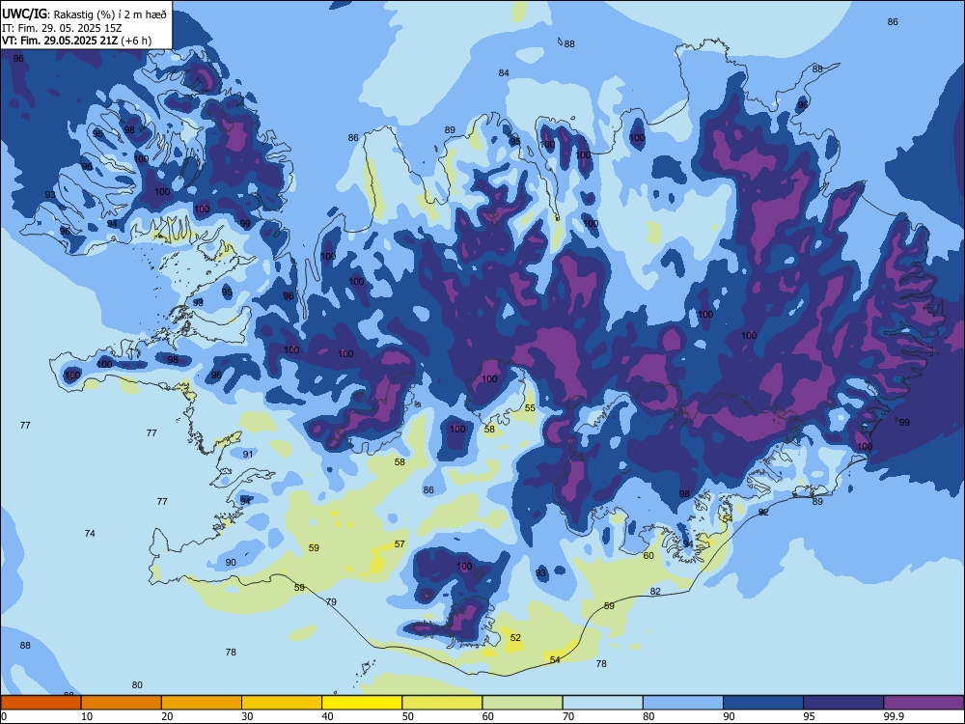
Task: Pick the 50–60 pale yellow legend swatch
Action: [442, 703]
